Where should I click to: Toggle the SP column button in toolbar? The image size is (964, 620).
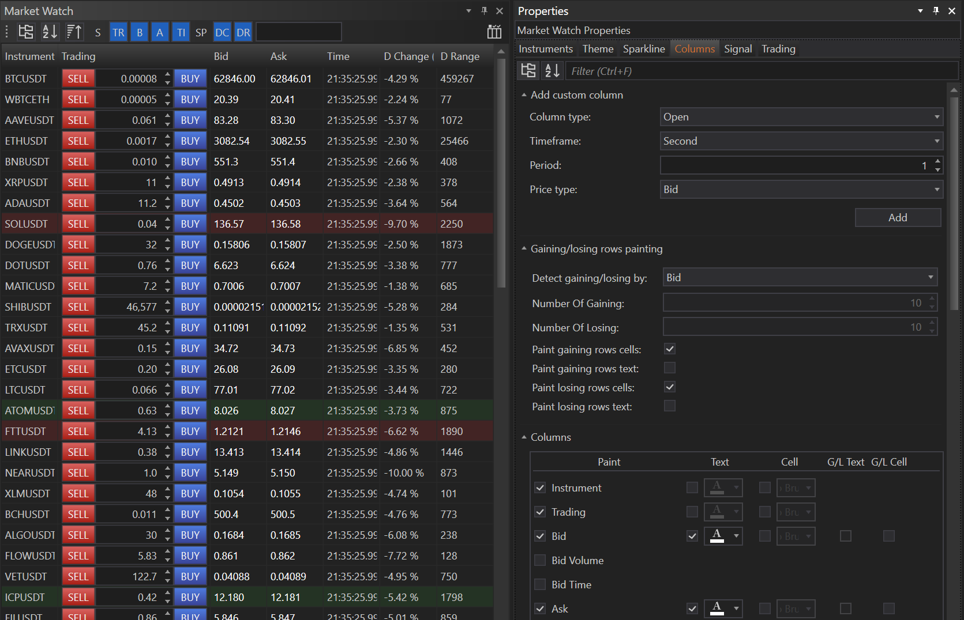(201, 33)
